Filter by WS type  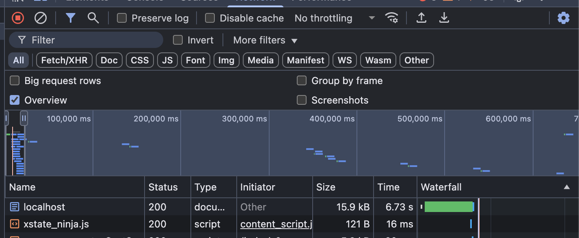345,61
